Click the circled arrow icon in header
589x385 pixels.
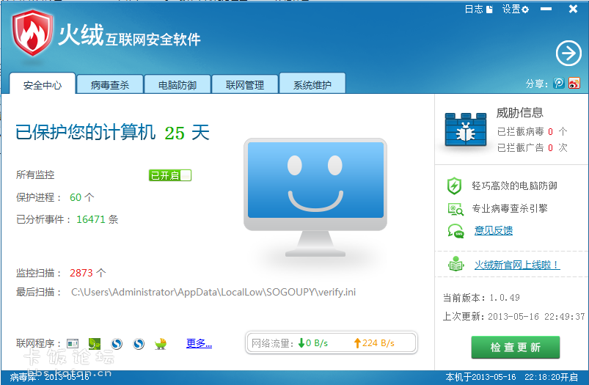[568, 54]
